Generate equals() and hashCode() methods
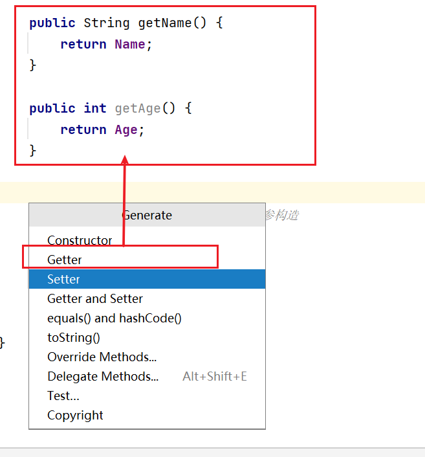The width and height of the screenshot is (425, 457). pos(147,318)
